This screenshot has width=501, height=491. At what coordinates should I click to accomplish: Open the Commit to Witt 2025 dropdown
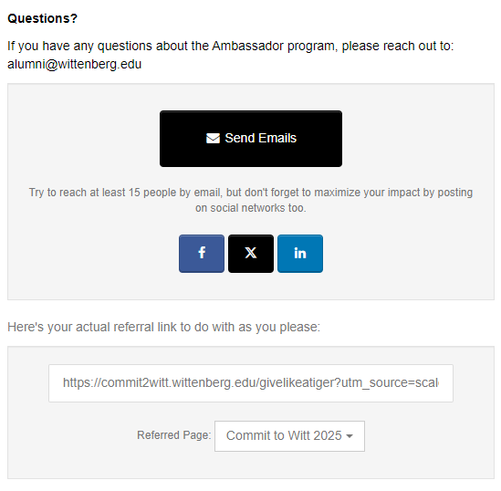(289, 435)
